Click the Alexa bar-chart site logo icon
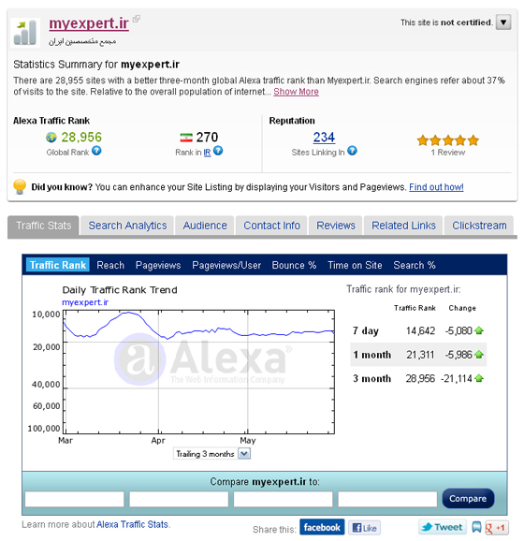 (25, 32)
